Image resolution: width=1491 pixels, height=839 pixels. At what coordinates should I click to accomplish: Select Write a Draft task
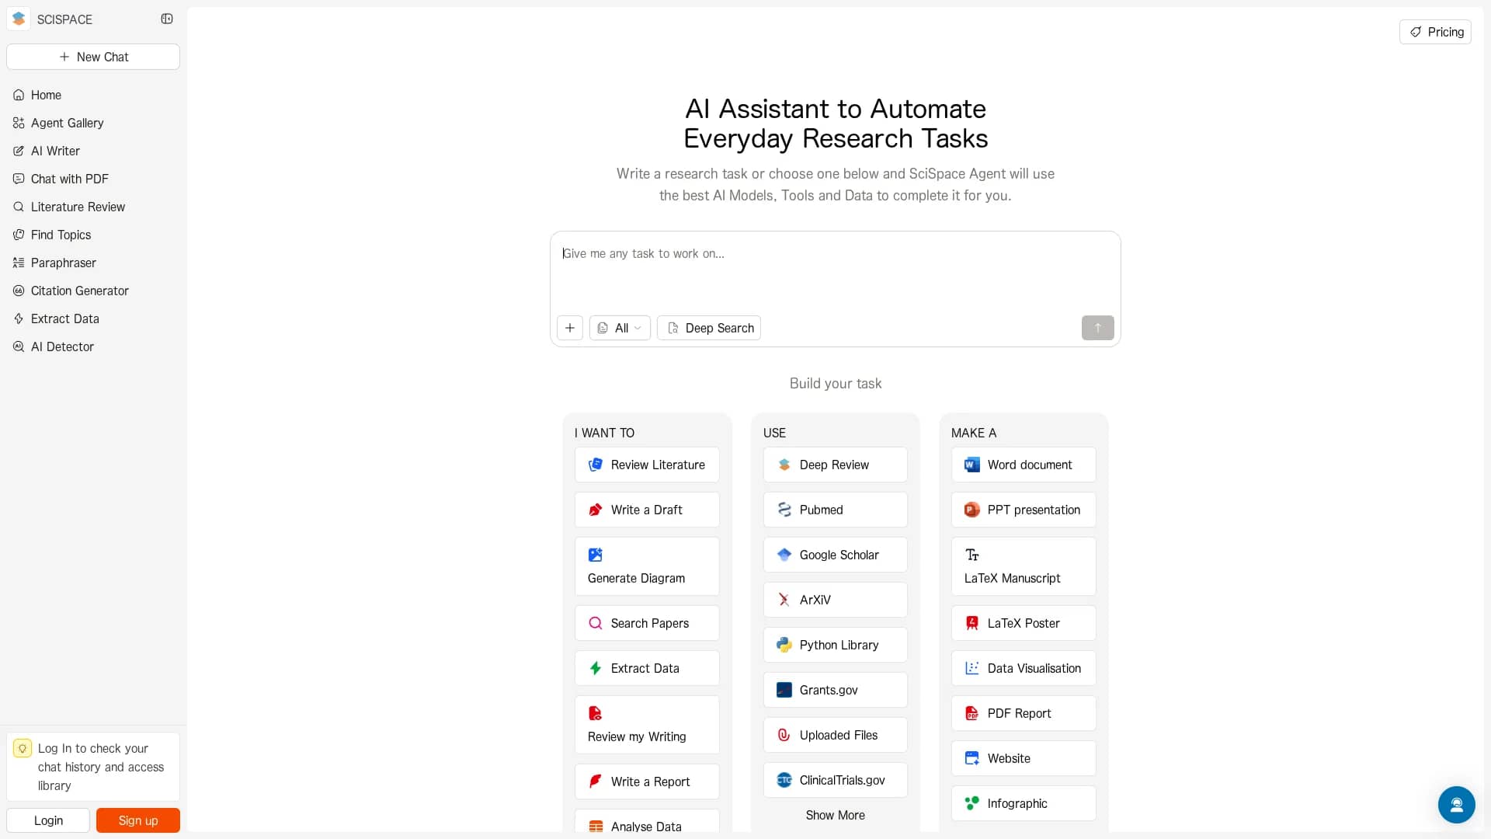click(x=647, y=510)
